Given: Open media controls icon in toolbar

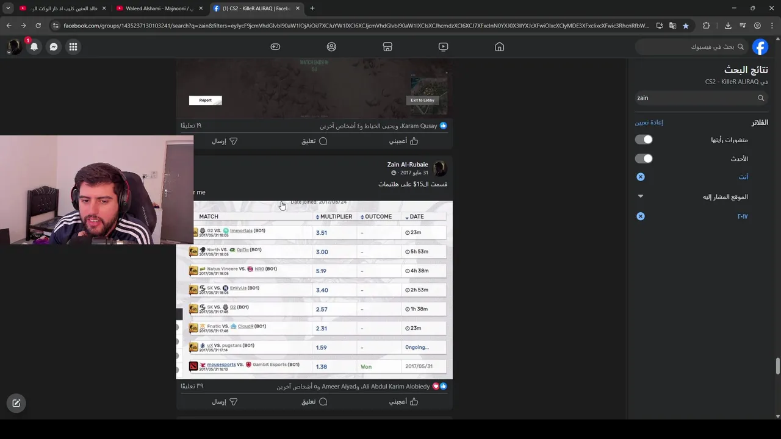Looking at the screenshot, I should (743, 26).
